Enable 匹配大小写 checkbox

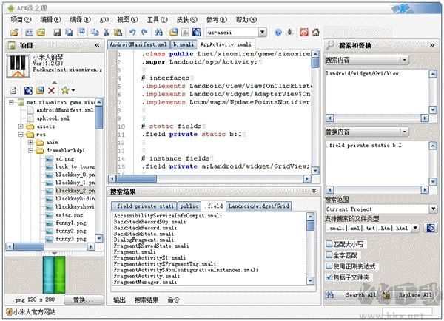[x=329, y=244]
